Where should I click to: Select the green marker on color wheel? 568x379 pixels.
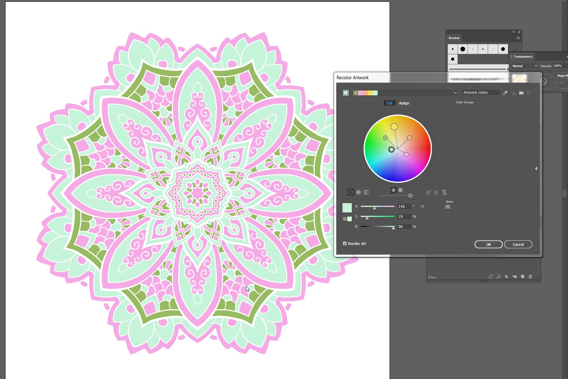click(385, 138)
